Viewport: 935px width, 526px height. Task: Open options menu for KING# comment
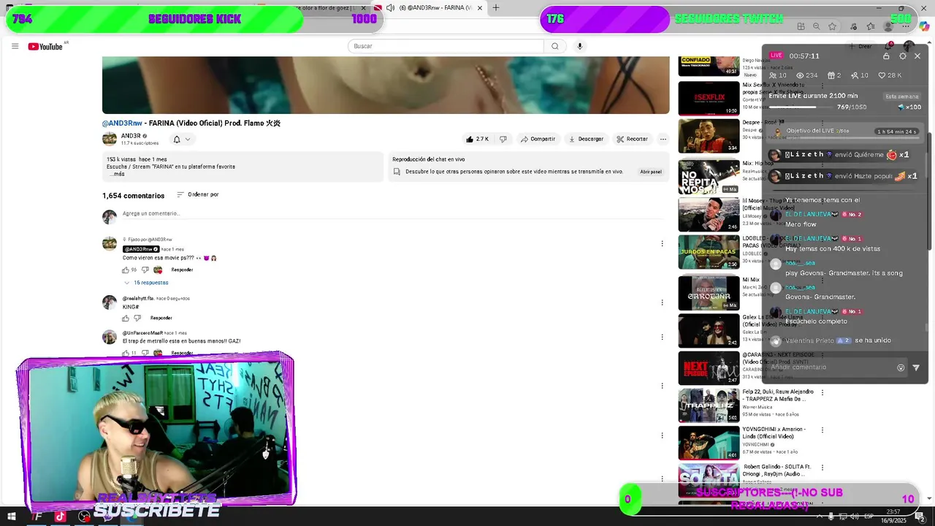coord(663,302)
